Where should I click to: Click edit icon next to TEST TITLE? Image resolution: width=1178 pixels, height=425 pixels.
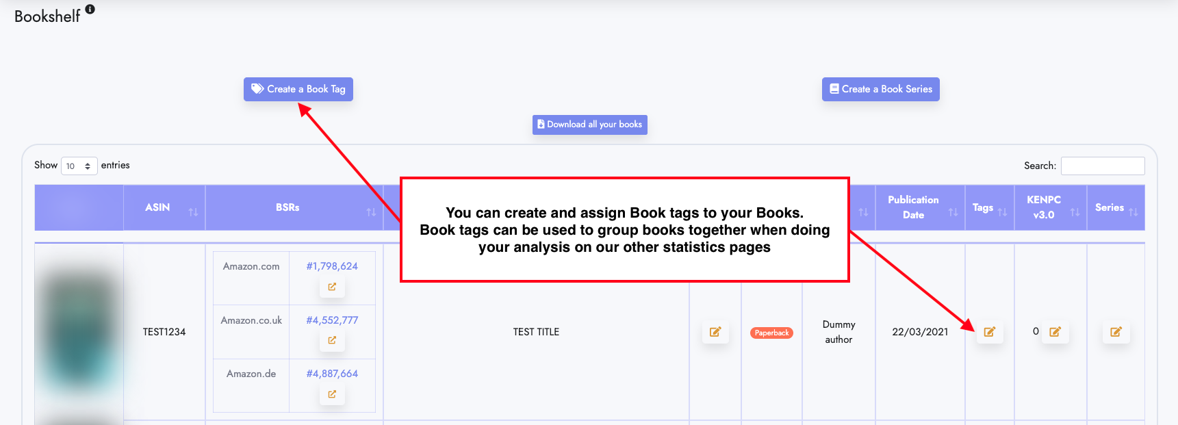(715, 332)
